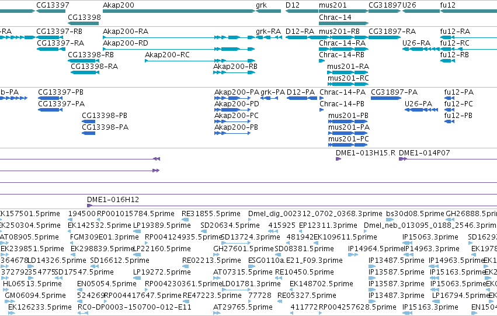Select transcript Akap200-RD
497x316 pixels.
[x=179, y=49]
